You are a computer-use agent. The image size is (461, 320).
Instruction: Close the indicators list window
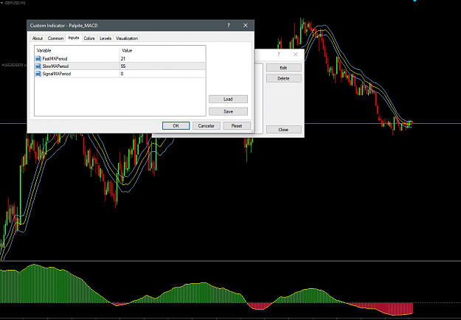[x=296, y=55]
